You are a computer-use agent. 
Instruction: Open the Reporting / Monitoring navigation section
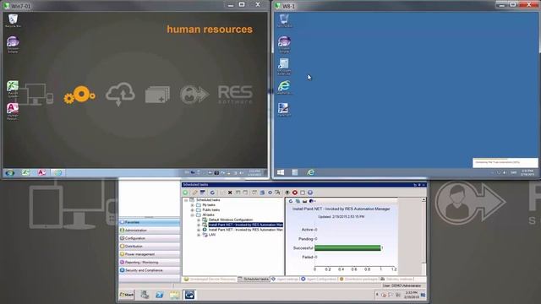[x=150, y=263]
